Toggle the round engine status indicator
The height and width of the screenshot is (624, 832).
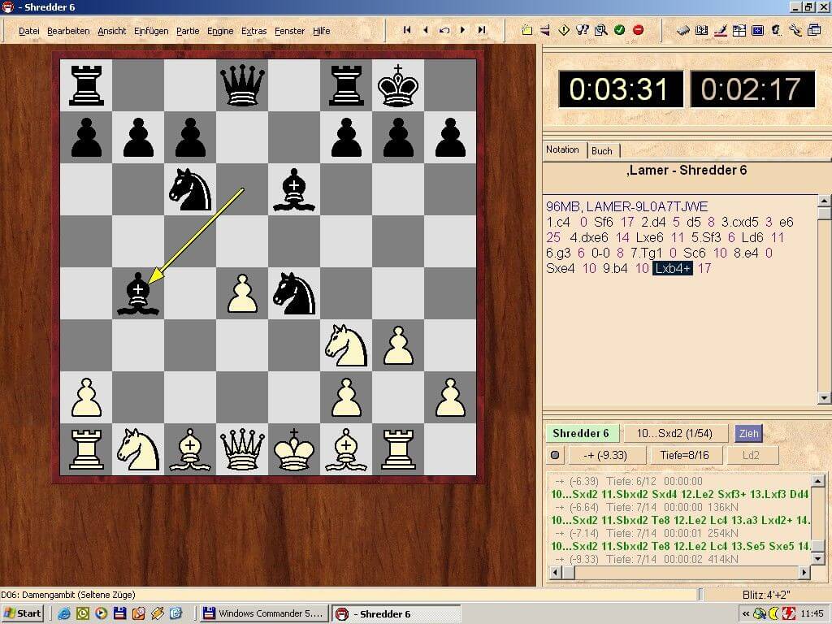coord(555,455)
